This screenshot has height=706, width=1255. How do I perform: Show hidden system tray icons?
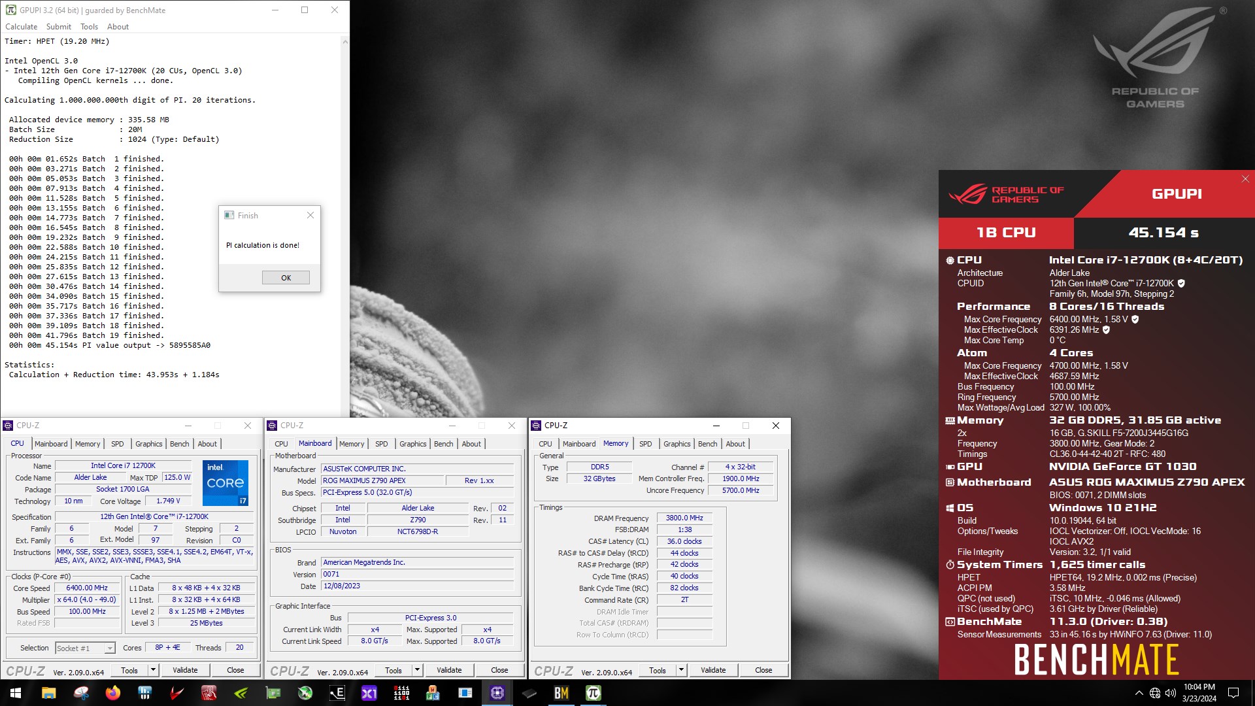(x=1139, y=693)
